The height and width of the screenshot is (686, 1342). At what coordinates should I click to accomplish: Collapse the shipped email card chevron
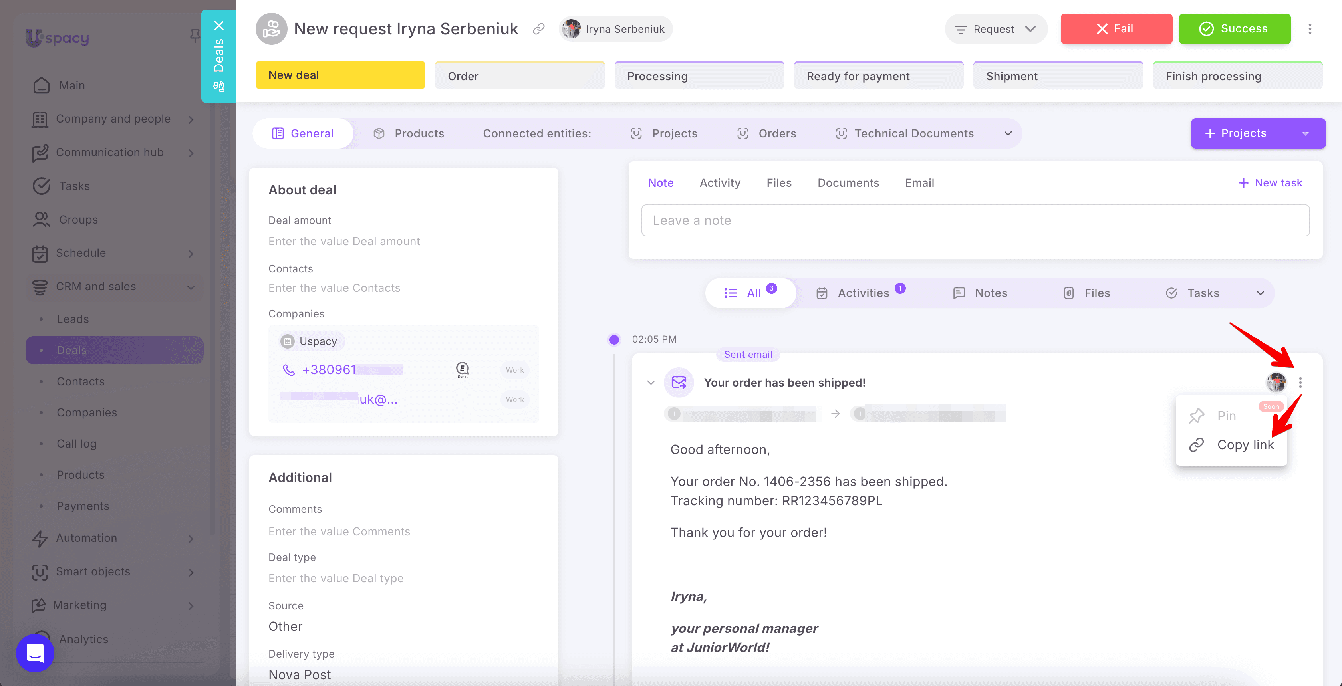click(651, 382)
